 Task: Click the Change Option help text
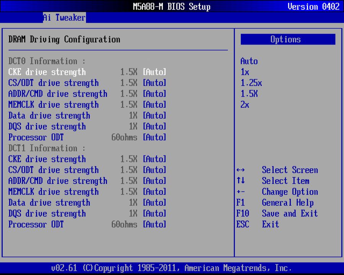coord(290,192)
